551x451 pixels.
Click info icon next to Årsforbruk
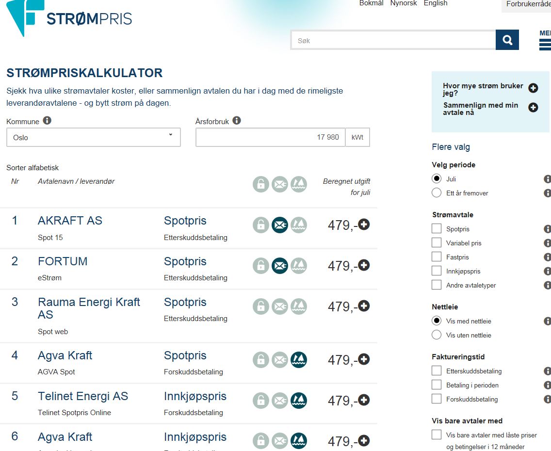point(237,121)
